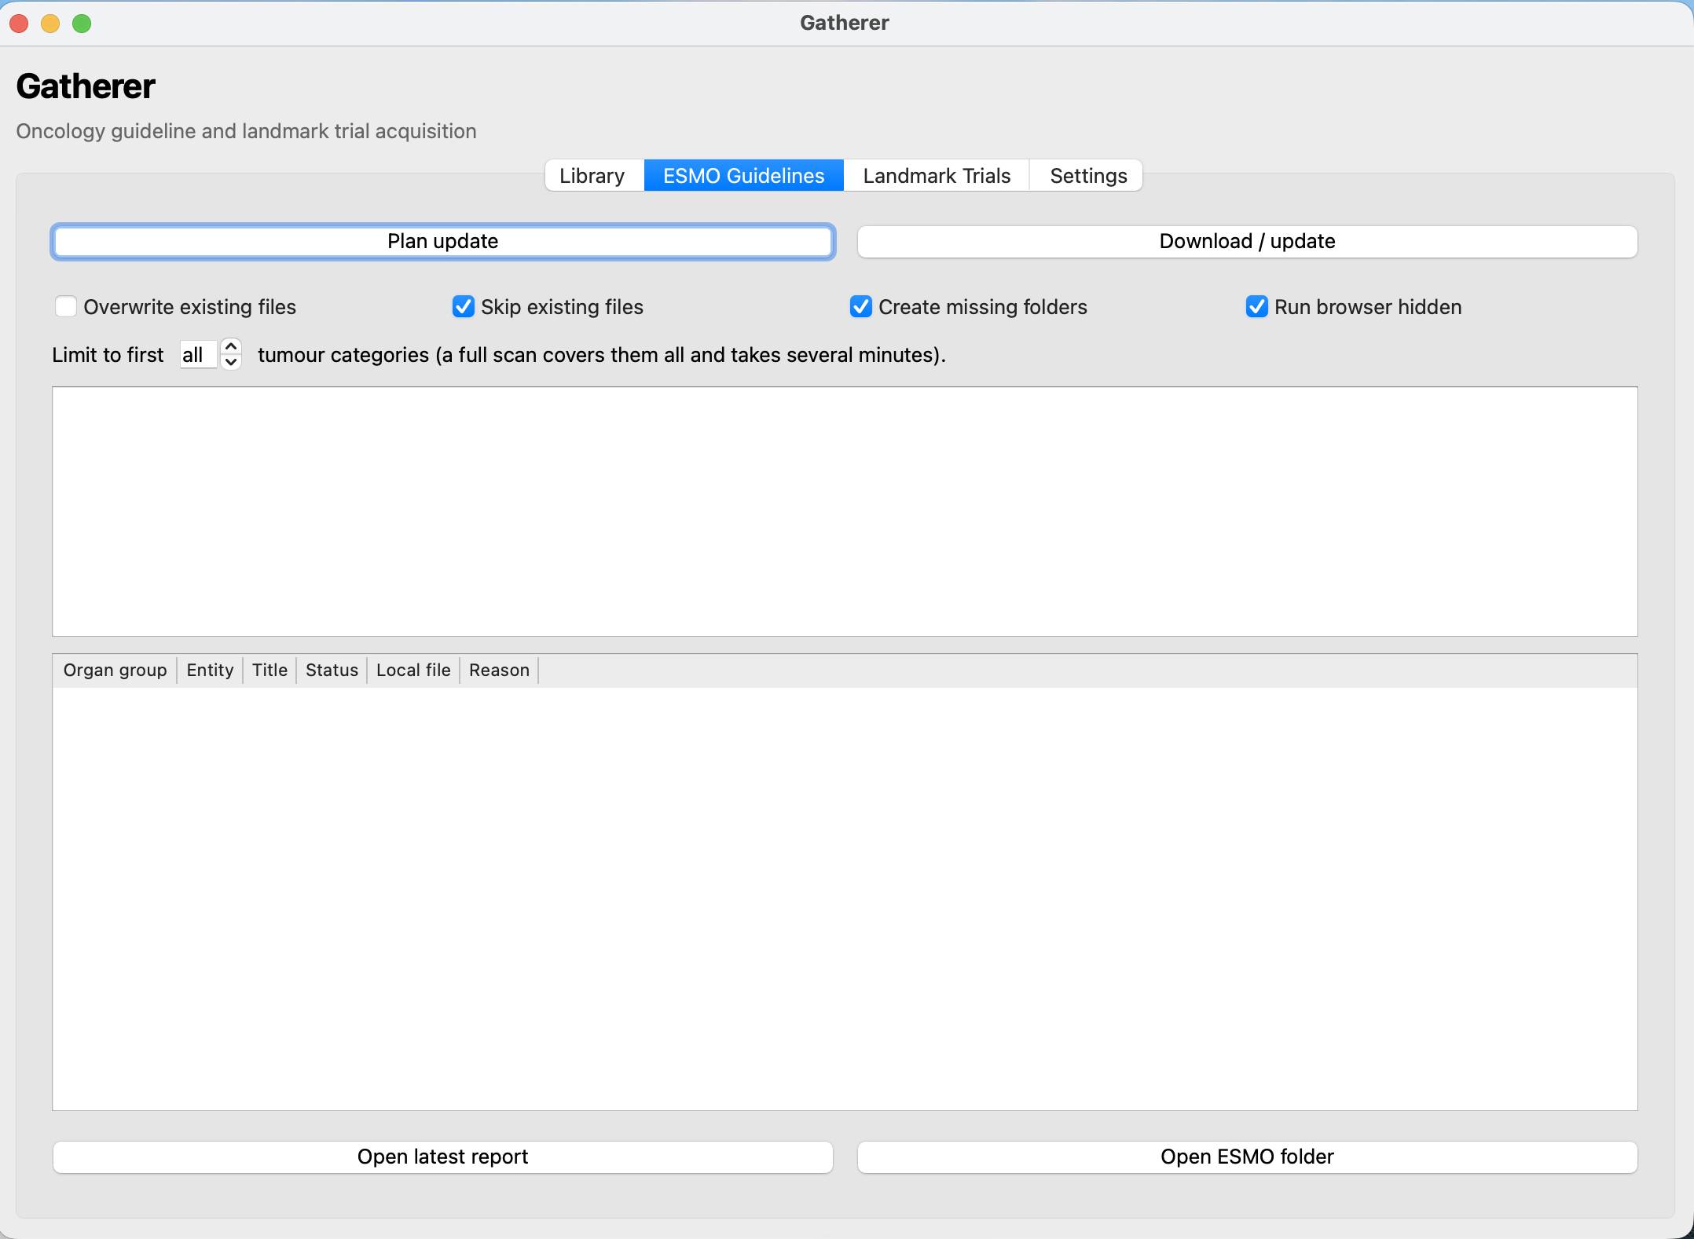
Task: Decrease tumour category limit with down arrow
Action: pyautogui.click(x=231, y=362)
